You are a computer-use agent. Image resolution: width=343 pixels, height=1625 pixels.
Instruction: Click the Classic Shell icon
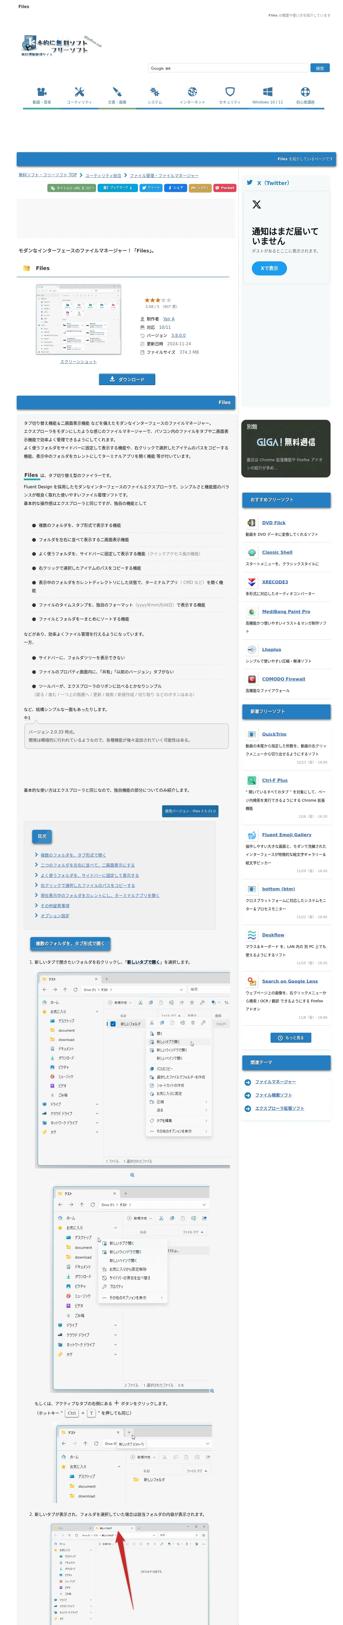252,552
